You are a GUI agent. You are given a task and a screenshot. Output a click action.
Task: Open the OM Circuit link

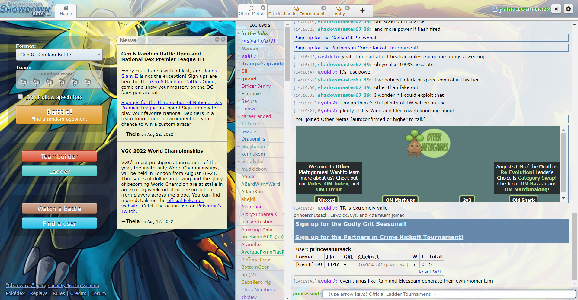329,189
